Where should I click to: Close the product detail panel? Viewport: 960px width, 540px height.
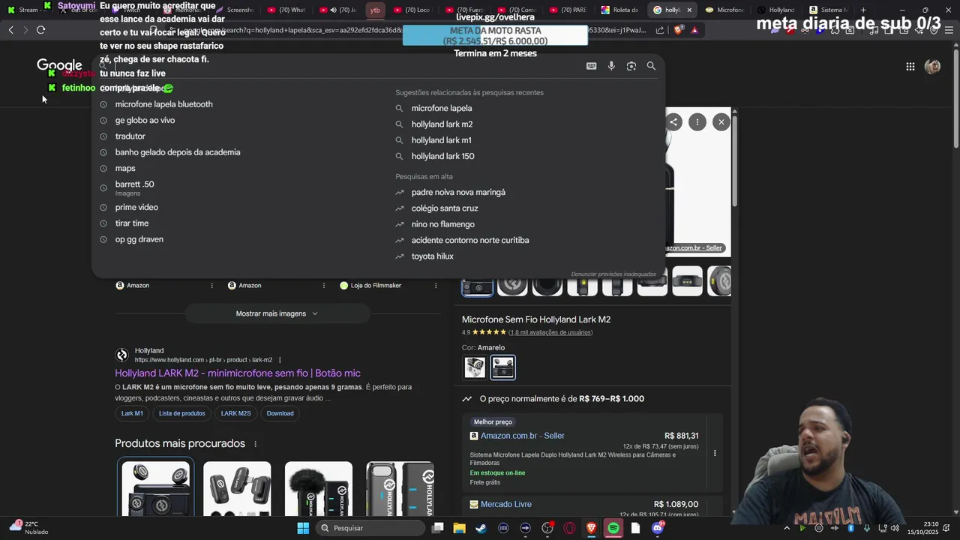[x=721, y=122]
